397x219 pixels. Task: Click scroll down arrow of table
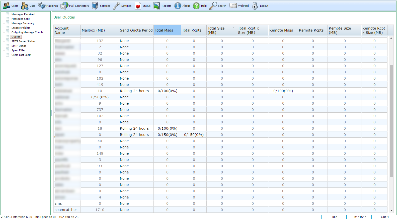click(x=391, y=210)
